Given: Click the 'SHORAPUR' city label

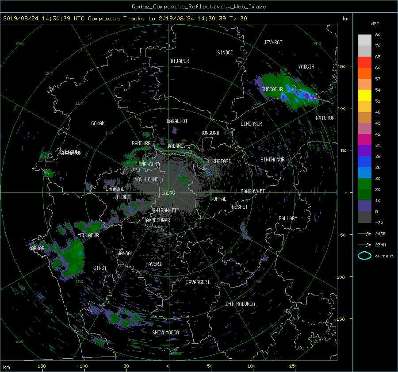Looking at the screenshot, I should (x=272, y=89).
